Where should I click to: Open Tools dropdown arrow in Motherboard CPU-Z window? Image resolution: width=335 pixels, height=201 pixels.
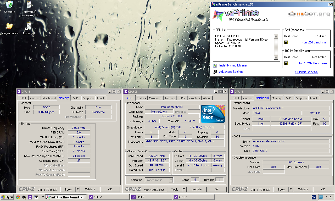coord(291,189)
